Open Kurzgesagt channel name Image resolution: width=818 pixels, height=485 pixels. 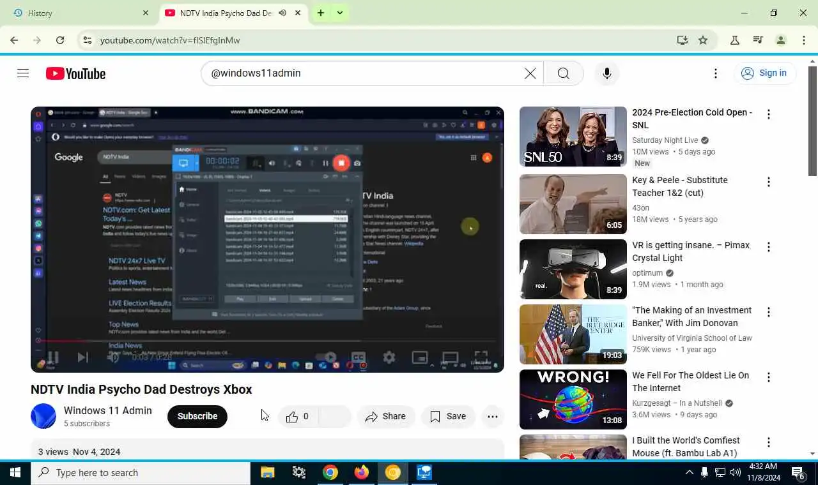point(677,403)
